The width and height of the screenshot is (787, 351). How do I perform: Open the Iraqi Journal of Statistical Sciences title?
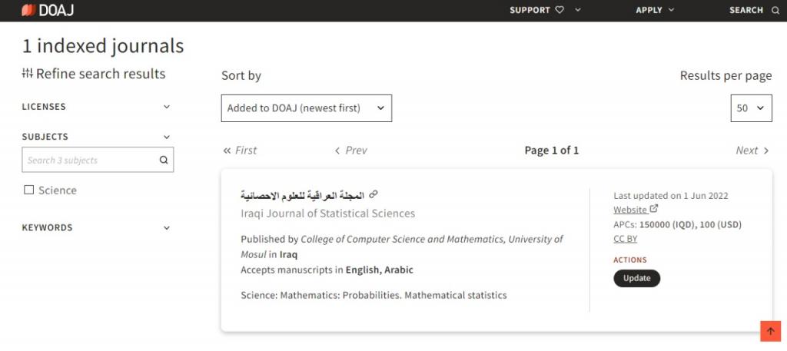[327, 214]
